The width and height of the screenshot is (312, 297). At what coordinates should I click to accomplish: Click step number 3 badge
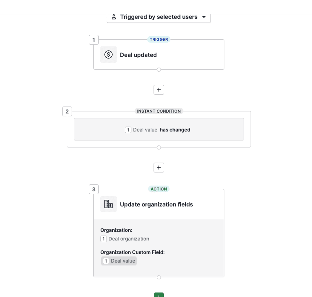[x=94, y=189]
